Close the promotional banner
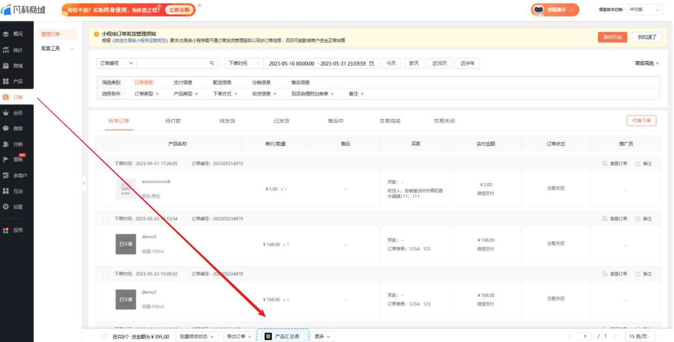The height and width of the screenshot is (342, 674). click(x=199, y=5)
